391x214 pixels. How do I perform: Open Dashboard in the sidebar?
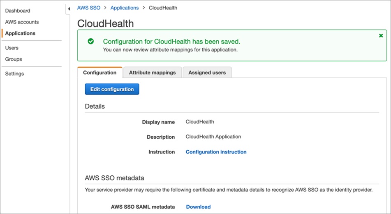(x=18, y=11)
